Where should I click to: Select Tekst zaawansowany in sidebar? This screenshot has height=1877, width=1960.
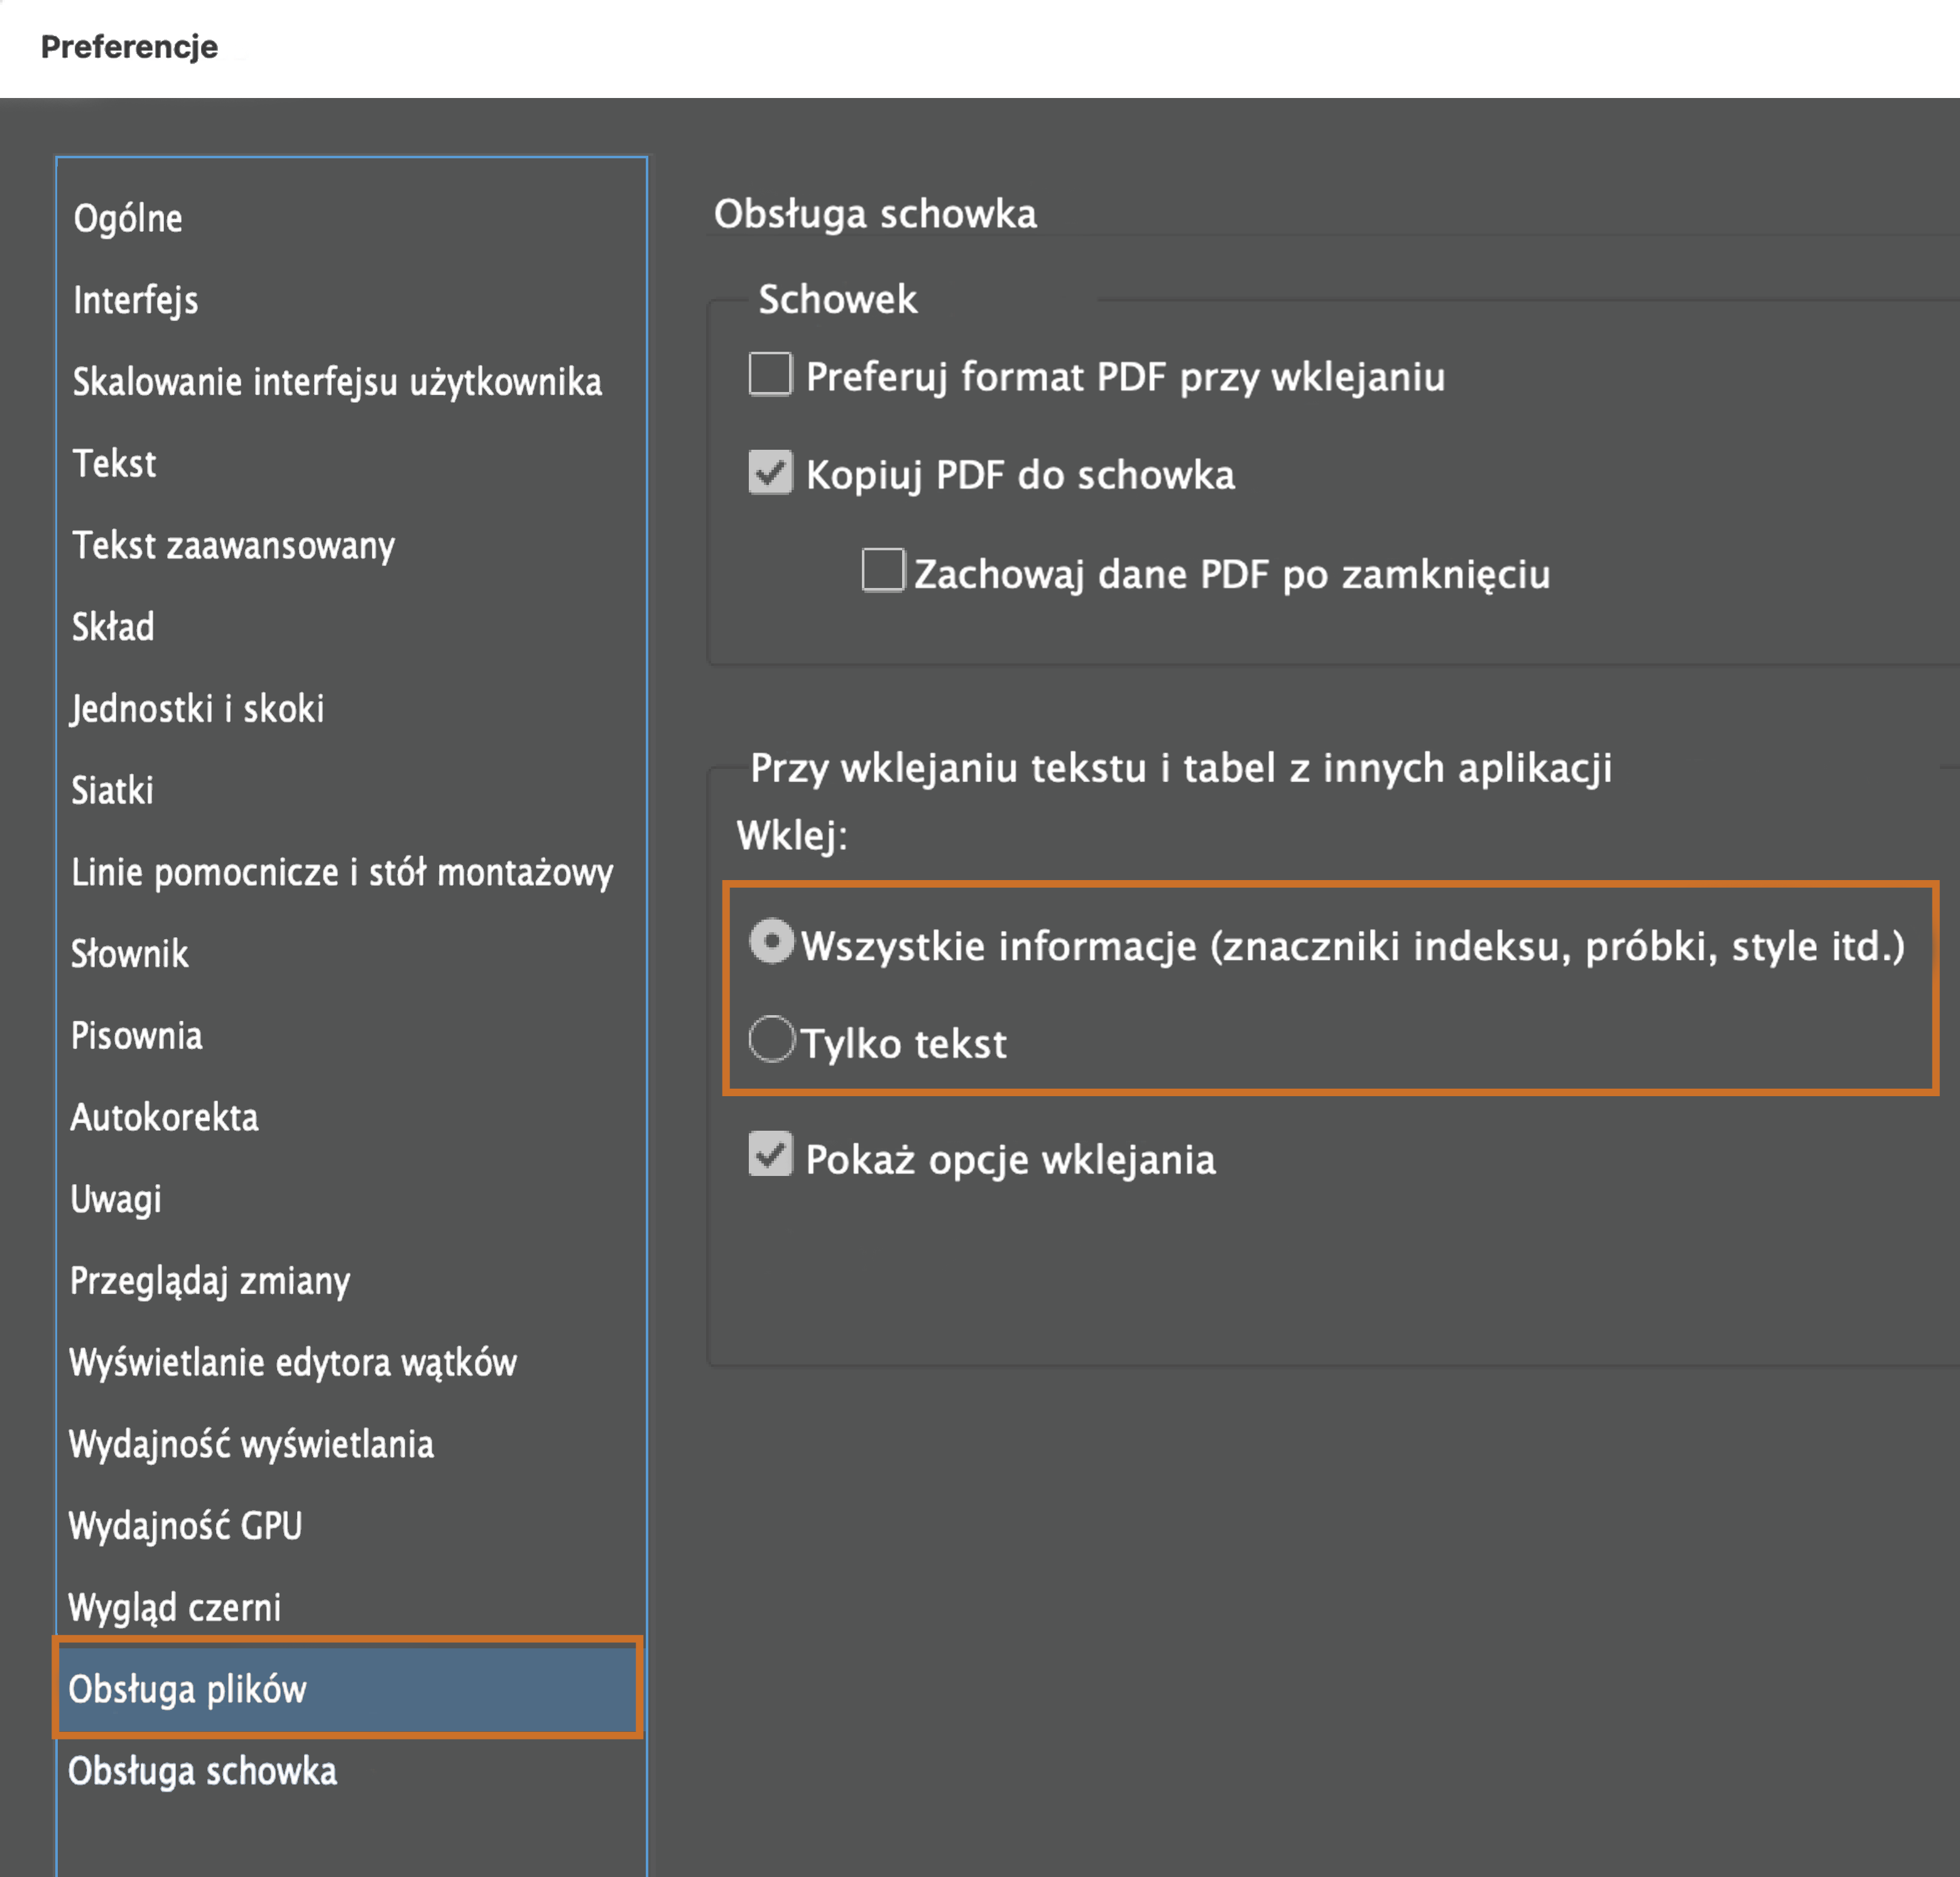[x=233, y=546]
